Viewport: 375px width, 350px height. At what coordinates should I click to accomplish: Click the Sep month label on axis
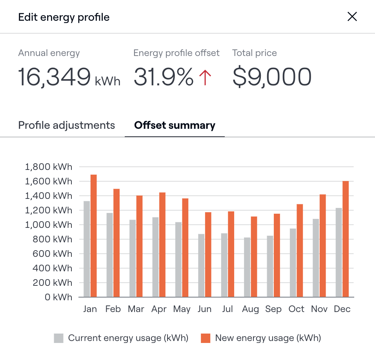273,309
